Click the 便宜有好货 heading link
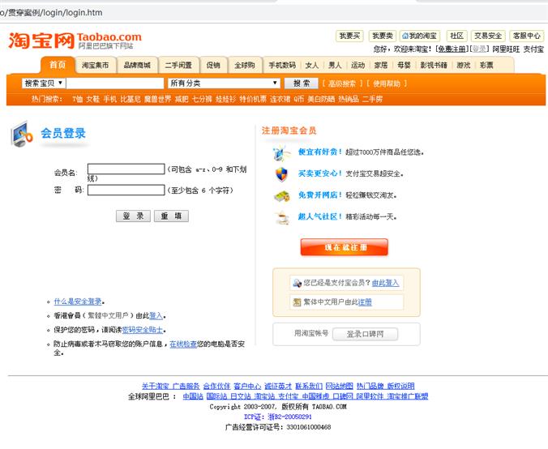The image size is (548, 449). 319,152
